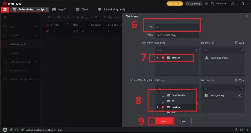Open the alarm warning icon in status bar
Screen dimensions: 251x133
(x=5, y=130)
